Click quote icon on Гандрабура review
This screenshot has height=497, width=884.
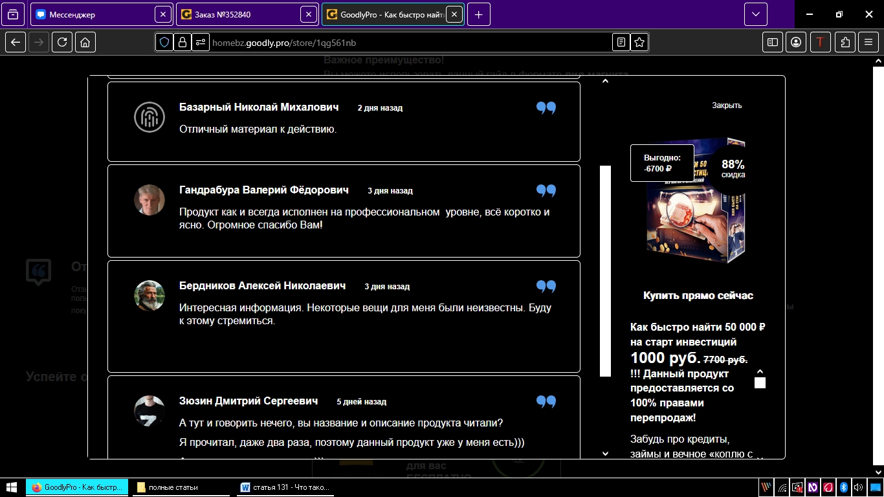pos(546,191)
